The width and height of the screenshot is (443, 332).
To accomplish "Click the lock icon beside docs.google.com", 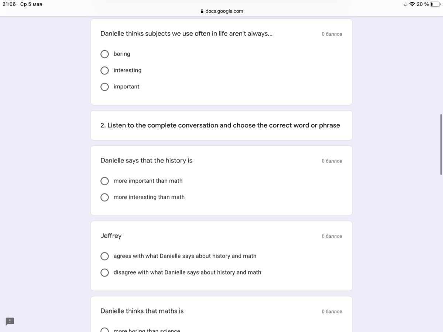I will coord(202,11).
